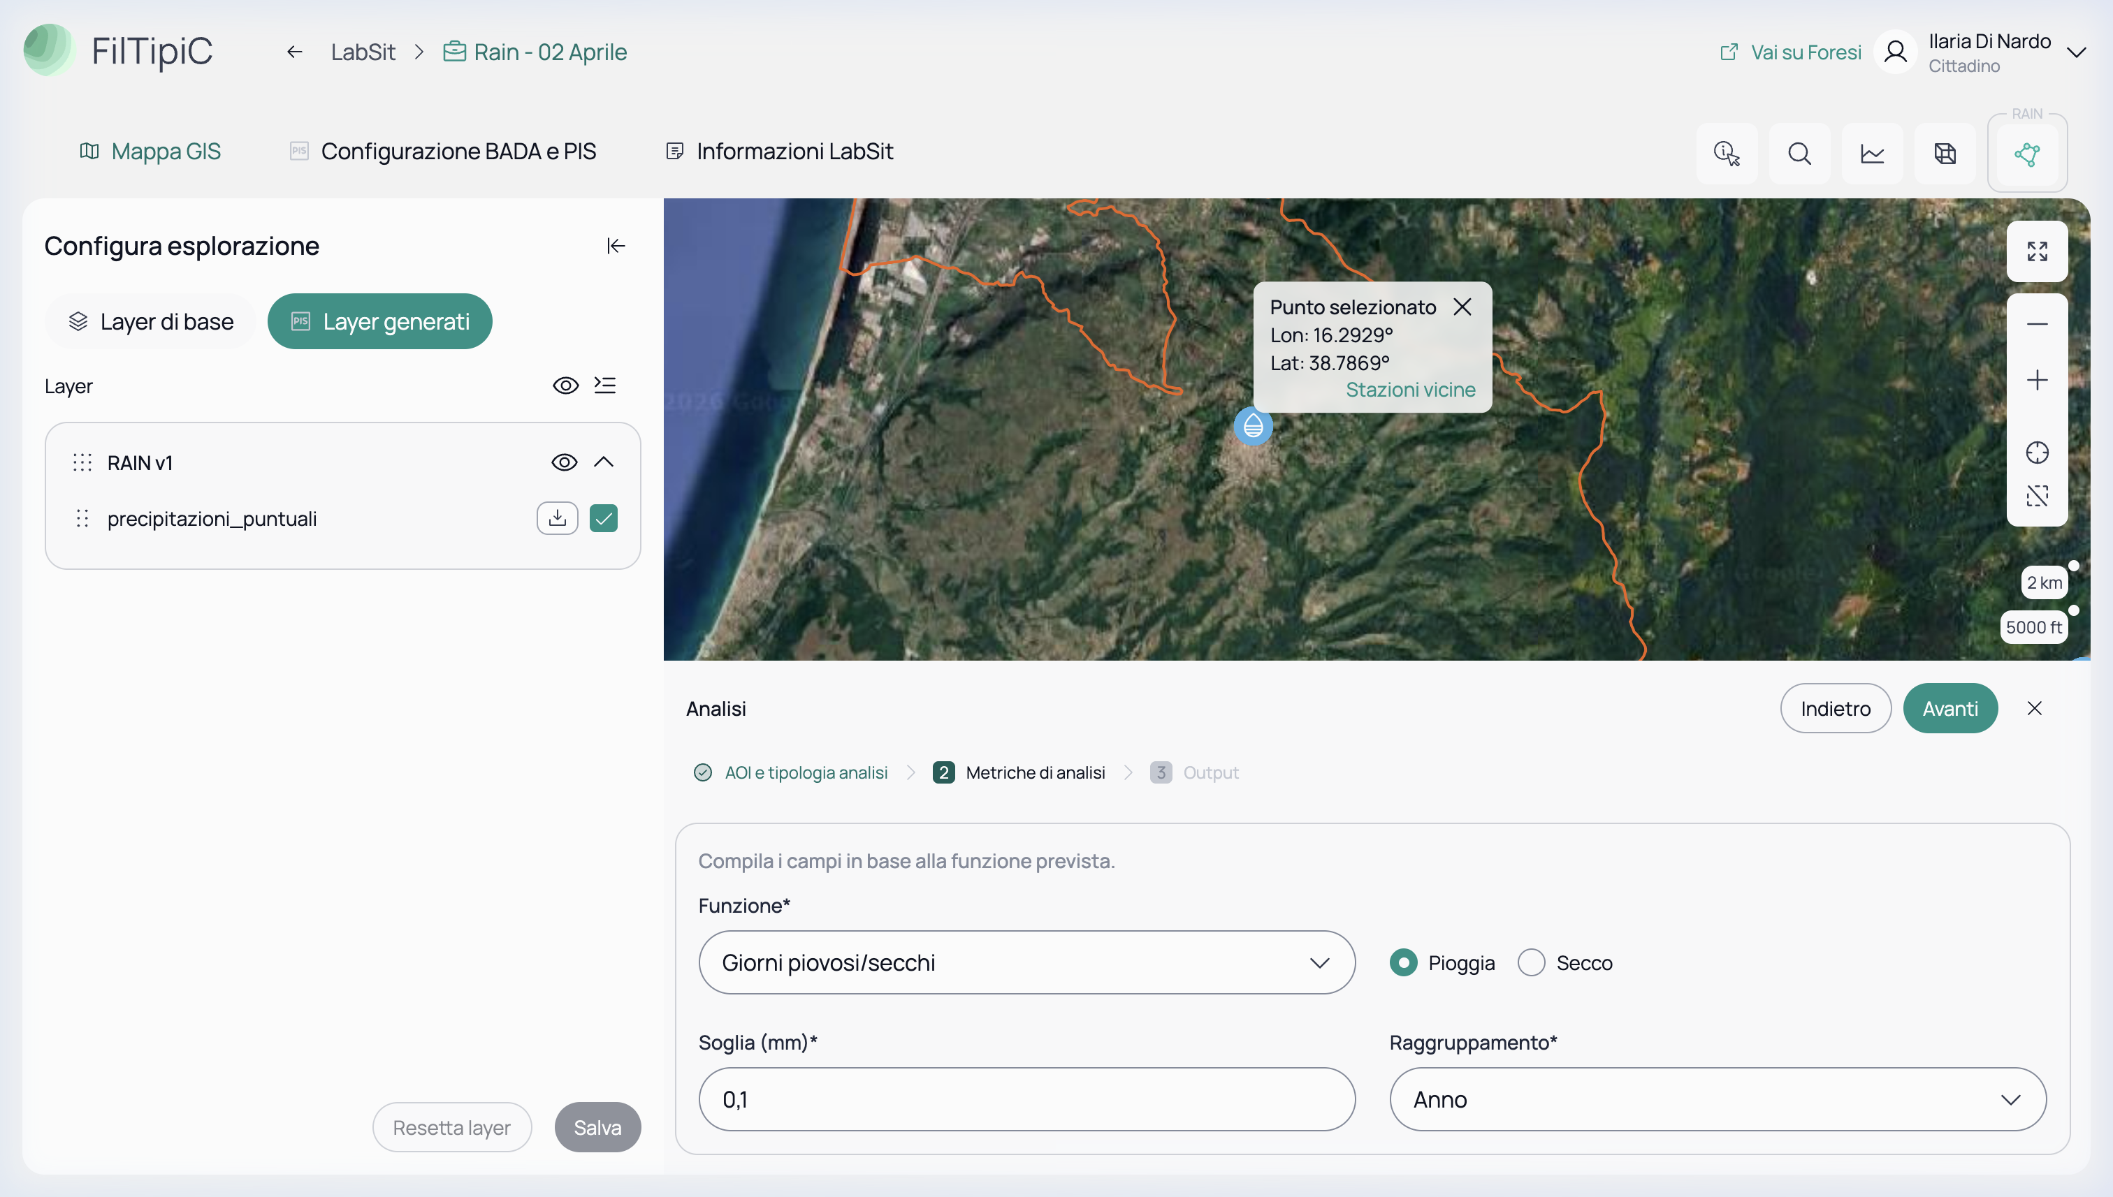2113x1197 pixels.
Task: Expand the Ilaria Di Nardo user menu
Action: pos(2076,52)
